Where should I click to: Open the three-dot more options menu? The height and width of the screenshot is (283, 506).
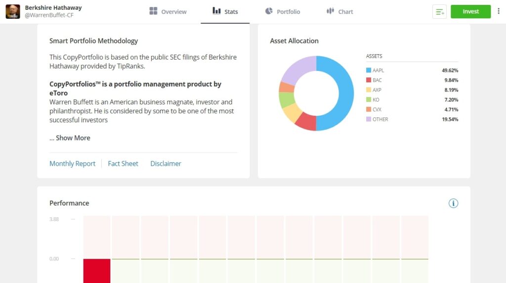point(499,11)
